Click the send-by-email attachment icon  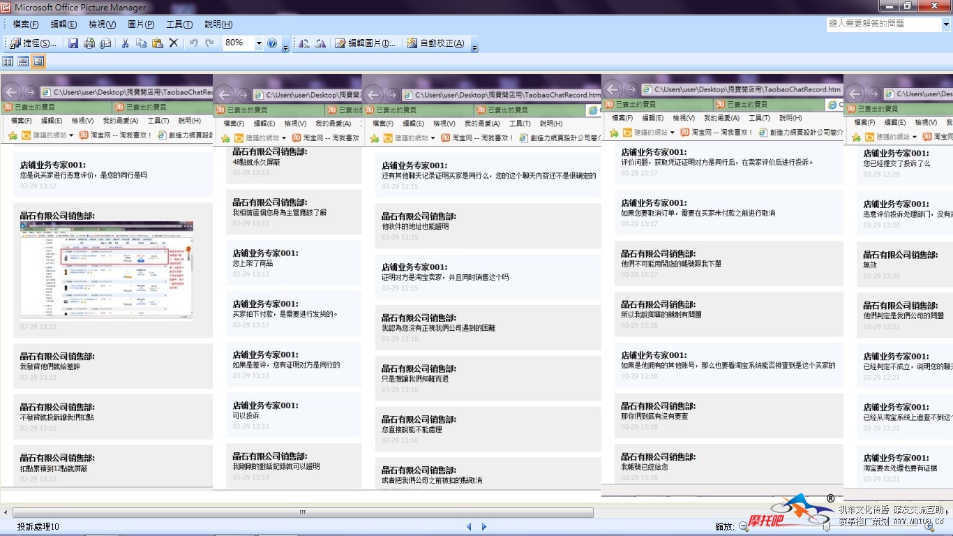pos(105,43)
